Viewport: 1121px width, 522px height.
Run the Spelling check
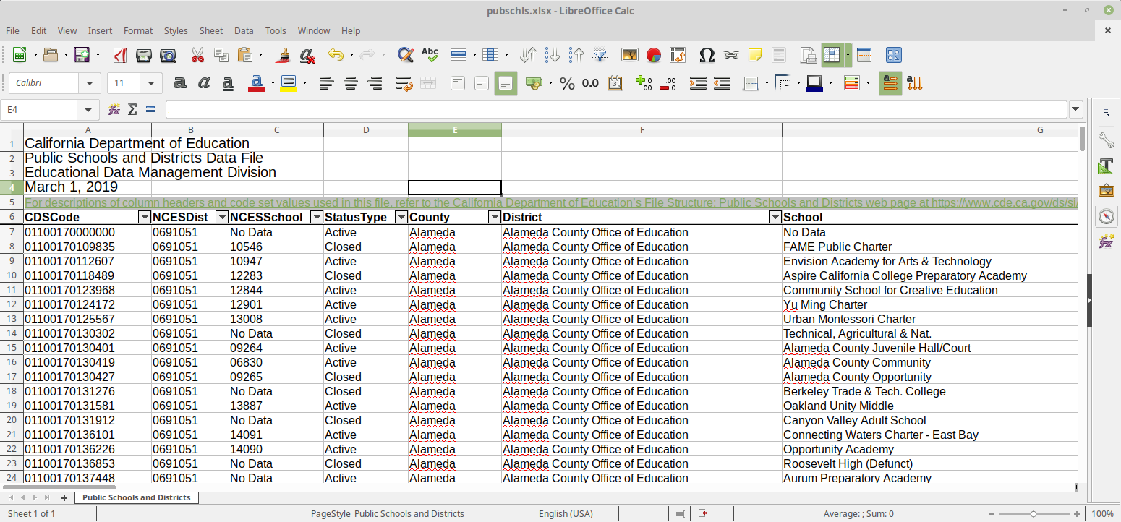[430, 55]
